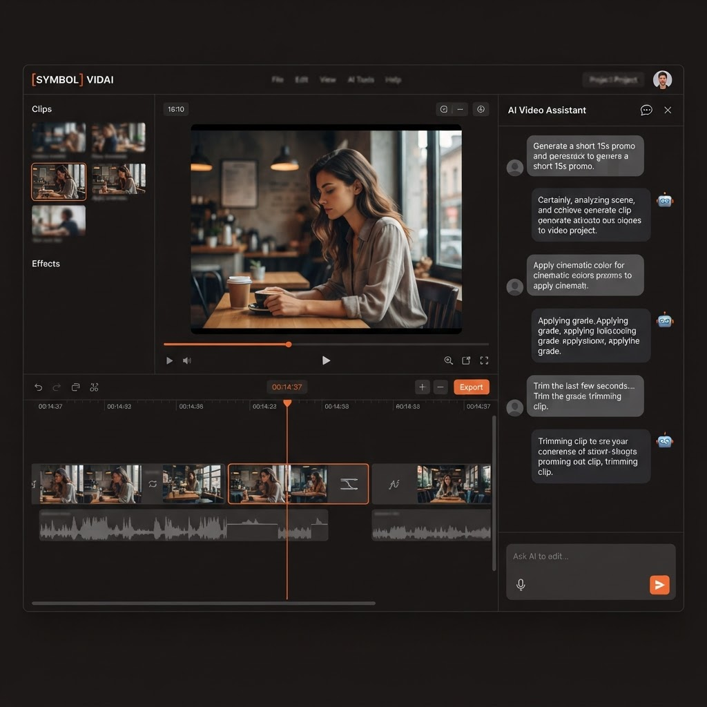Click the magnifier zoom icon under preview
The height and width of the screenshot is (707, 707).
pyautogui.click(x=448, y=360)
